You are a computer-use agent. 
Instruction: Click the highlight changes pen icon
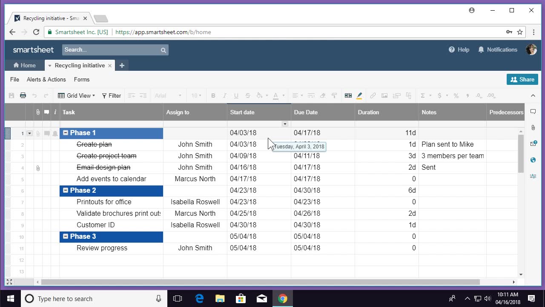359,96
